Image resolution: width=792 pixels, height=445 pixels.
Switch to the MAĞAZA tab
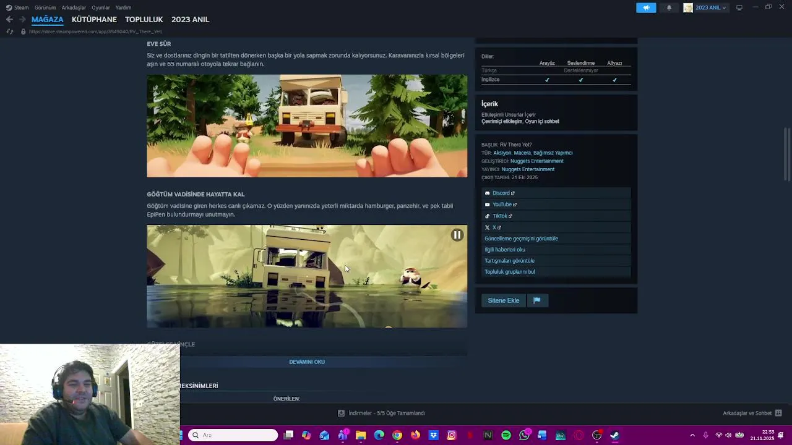pos(48,19)
